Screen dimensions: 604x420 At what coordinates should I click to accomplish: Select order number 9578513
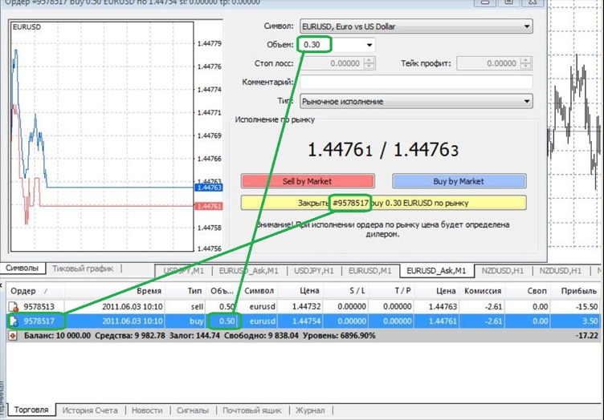tap(39, 307)
